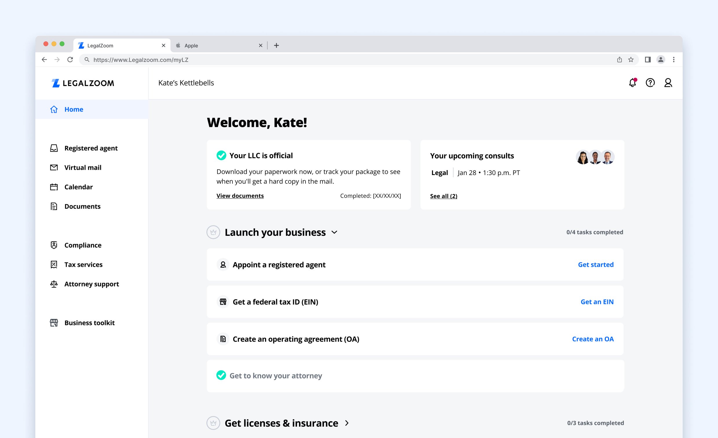Click the Get to know attorney checkmark
Image resolution: width=718 pixels, height=438 pixels.
[x=221, y=376]
